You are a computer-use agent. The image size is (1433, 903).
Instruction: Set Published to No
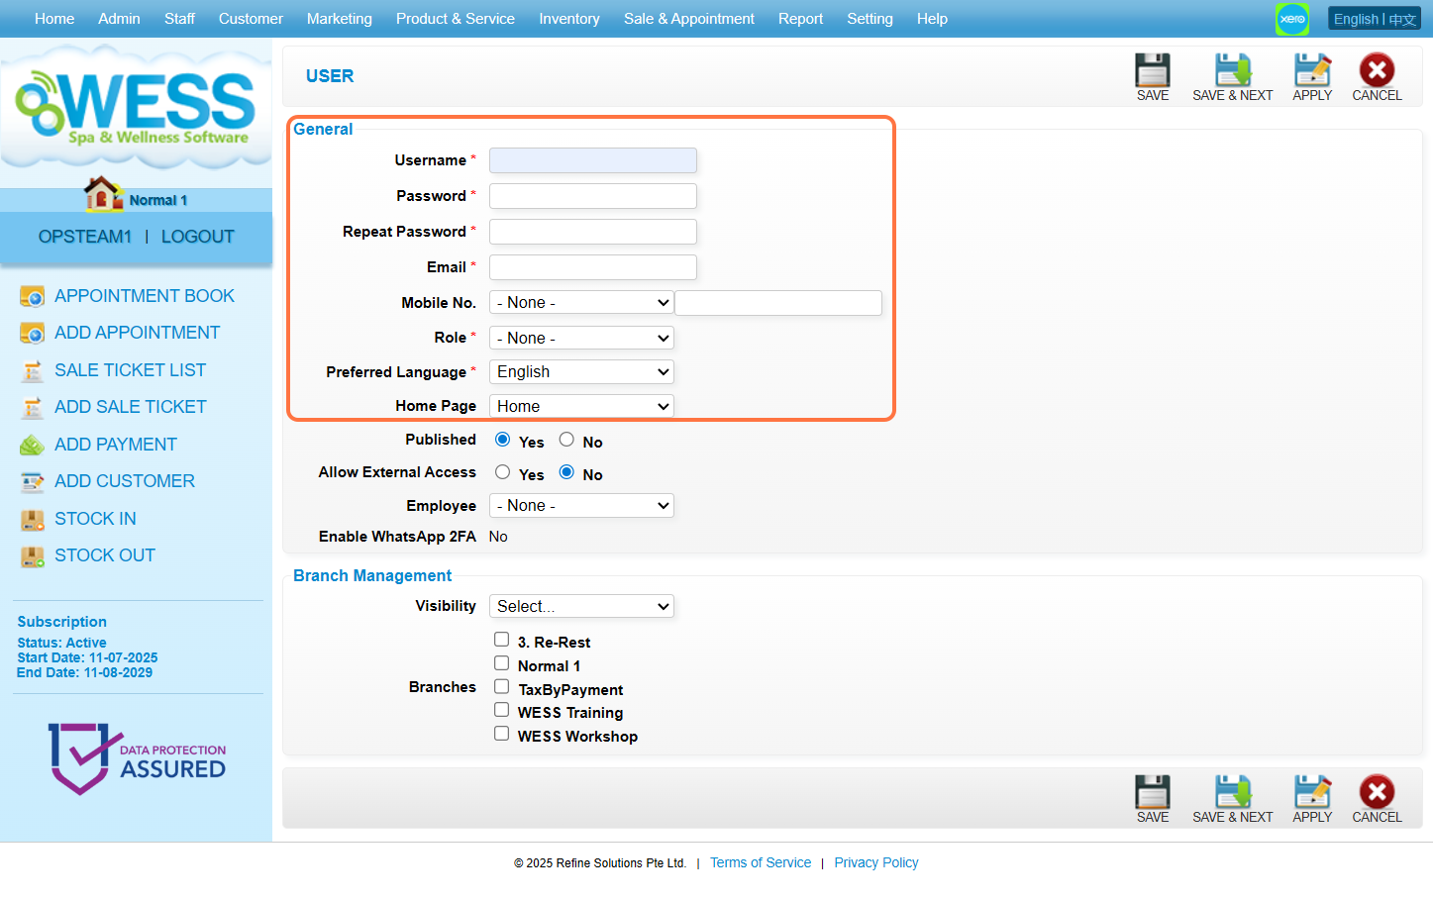(566, 440)
